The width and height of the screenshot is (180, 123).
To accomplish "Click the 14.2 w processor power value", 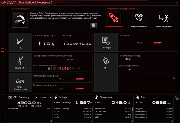I will pos(127,59).
